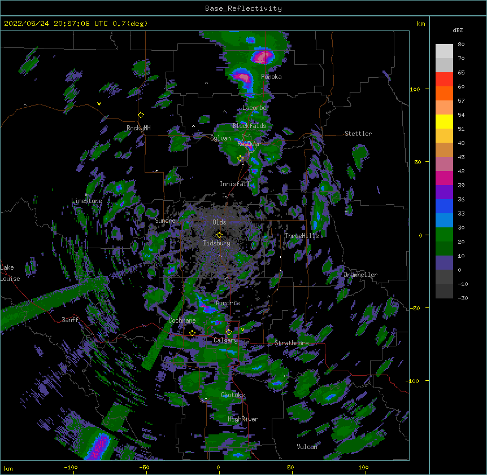
Task: Select the RockyMH label
Action: [138, 128]
